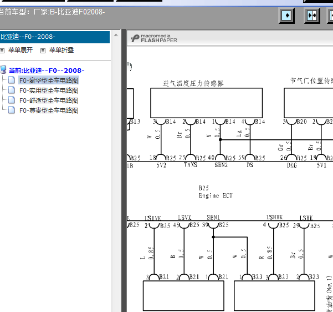Viewport: 333px width, 312px height.
Task: Click the computer icon beside 当前:比亚迪--F0--2008-
Action: [3, 69]
